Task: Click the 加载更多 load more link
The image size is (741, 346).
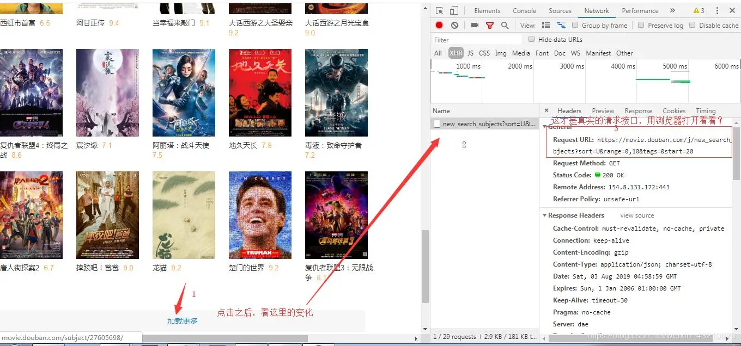Action: click(x=182, y=321)
